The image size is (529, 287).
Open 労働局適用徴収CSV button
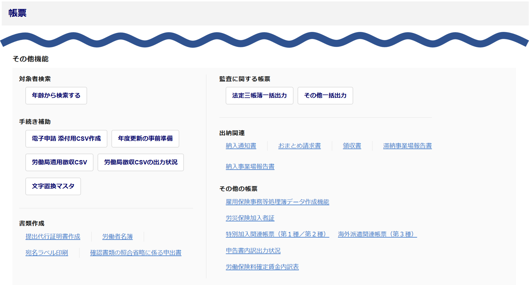[x=59, y=162]
